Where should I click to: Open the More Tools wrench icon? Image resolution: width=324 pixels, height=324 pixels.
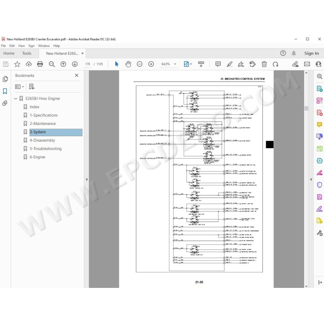pyautogui.click(x=319, y=233)
